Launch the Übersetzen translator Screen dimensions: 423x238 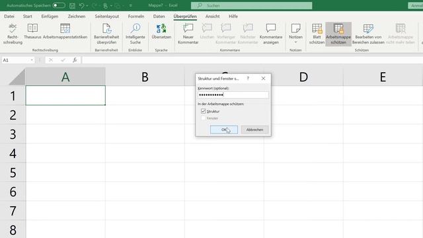(161, 32)
